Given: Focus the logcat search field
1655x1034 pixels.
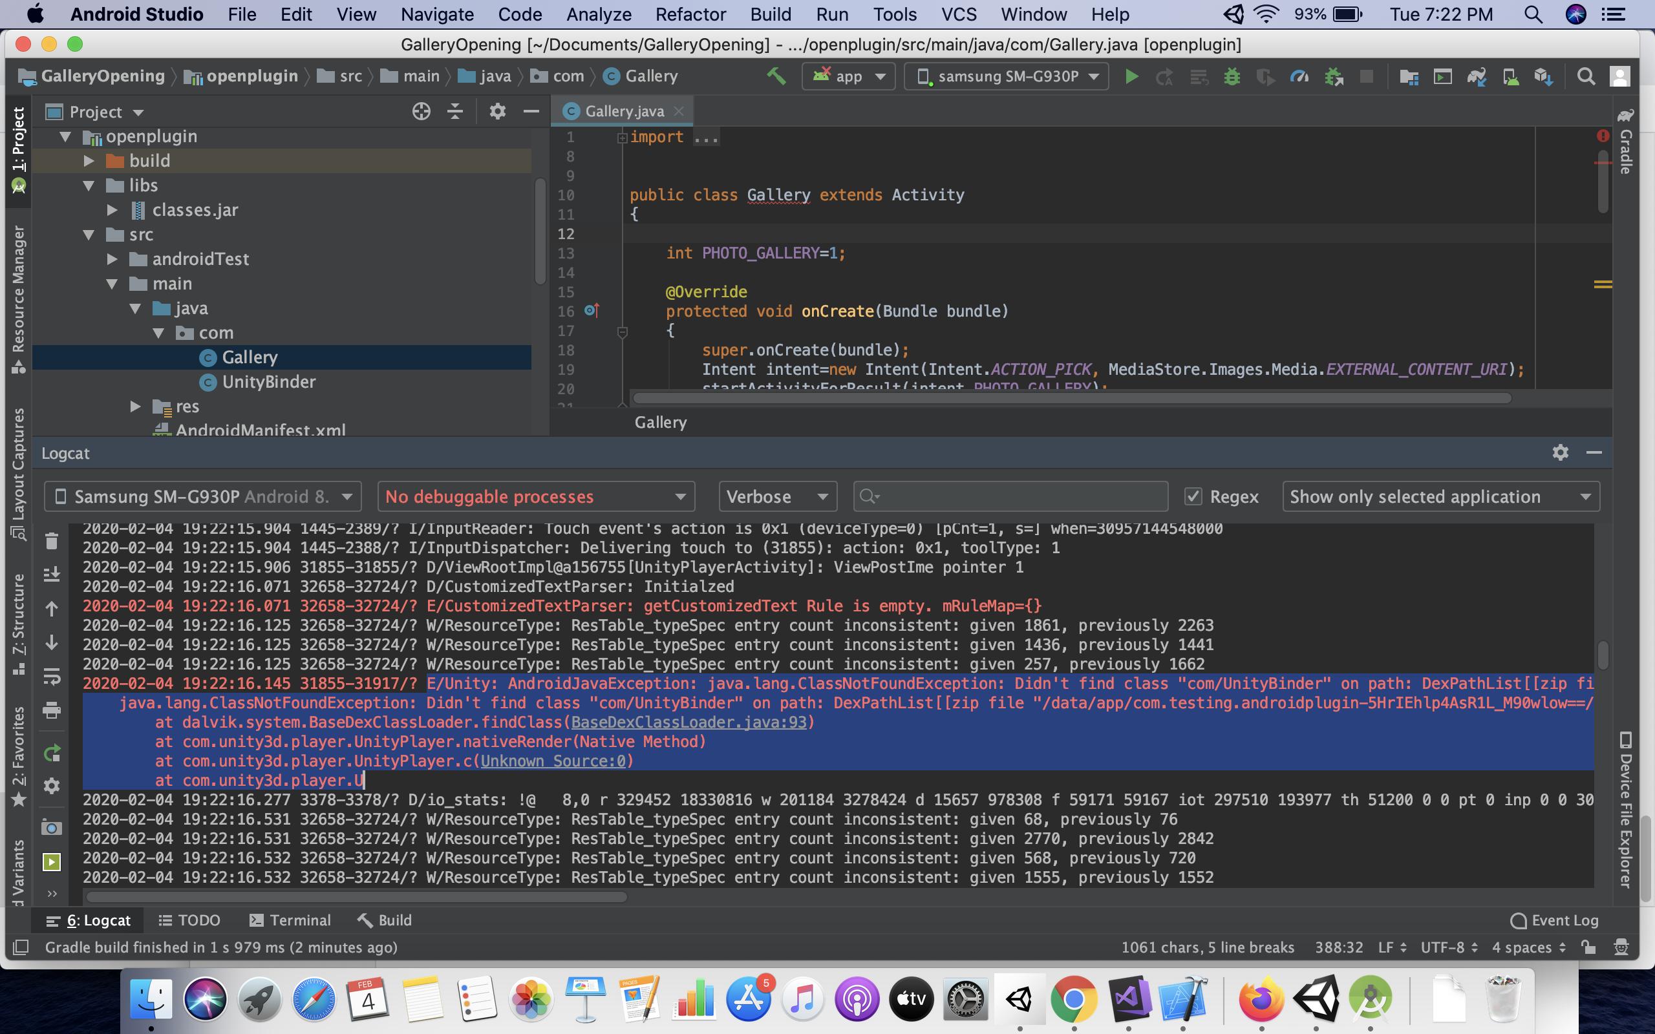Looking at the screenshot, I should point(1010,496).
